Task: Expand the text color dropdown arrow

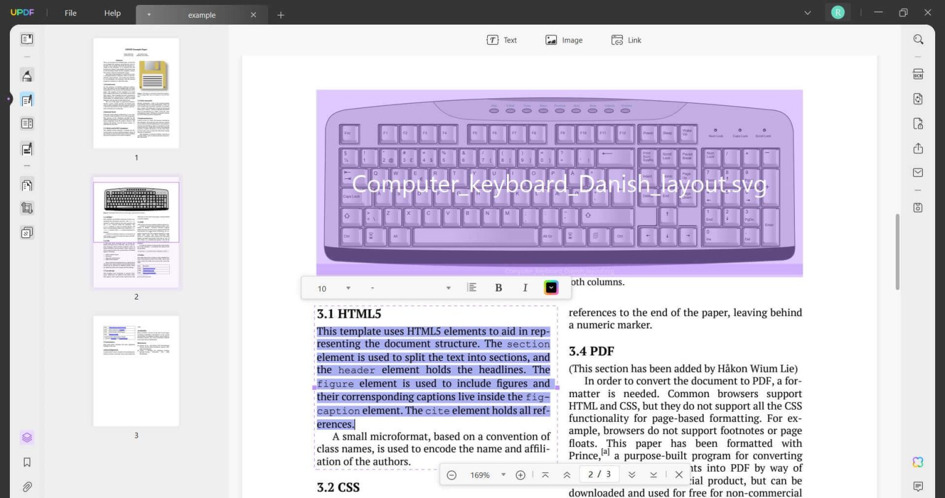Action: point(551,287)
